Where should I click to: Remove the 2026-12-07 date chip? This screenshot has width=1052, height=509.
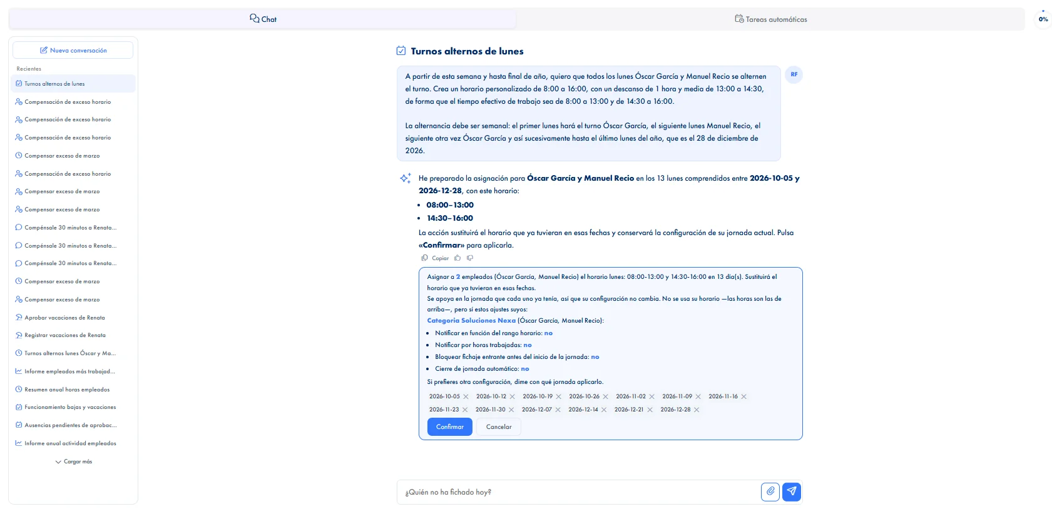coord(558,410)
